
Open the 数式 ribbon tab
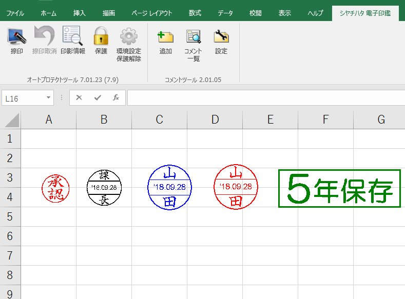point(195,13)
